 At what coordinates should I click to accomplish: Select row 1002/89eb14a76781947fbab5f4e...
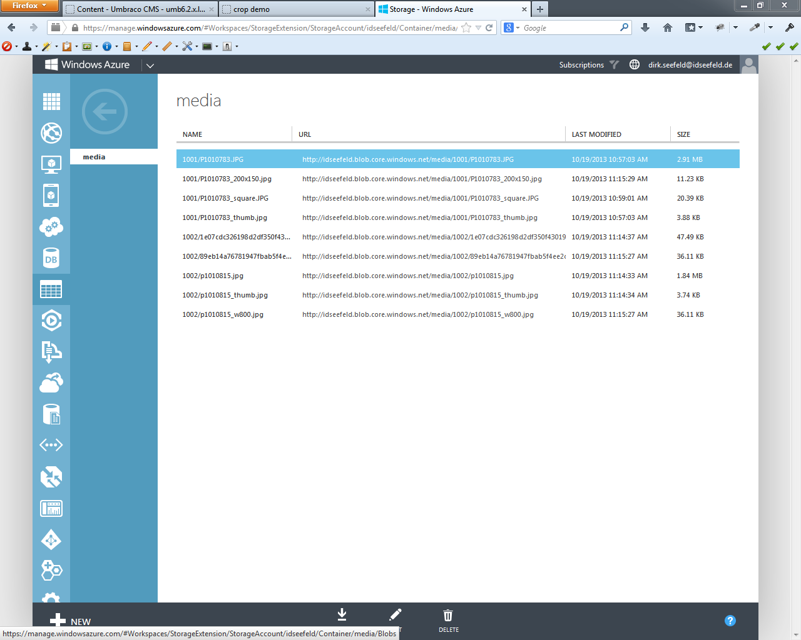[458, 256]
